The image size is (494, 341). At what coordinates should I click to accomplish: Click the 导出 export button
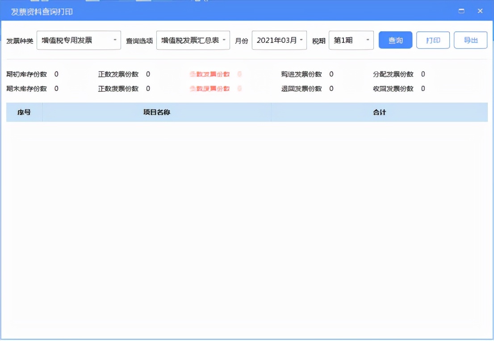pyautogui.click(x=470, y=40)
